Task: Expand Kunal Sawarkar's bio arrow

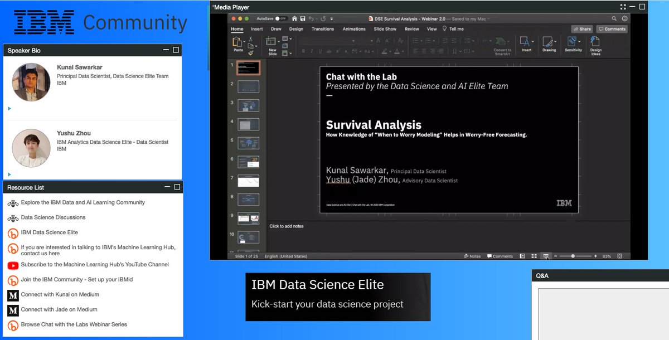Action: click(9, 109)
